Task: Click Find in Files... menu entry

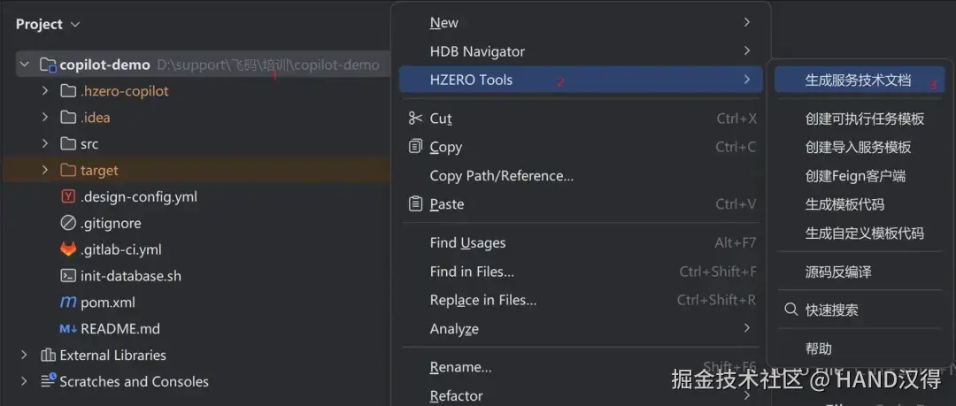Action: (x=472, y=272)
